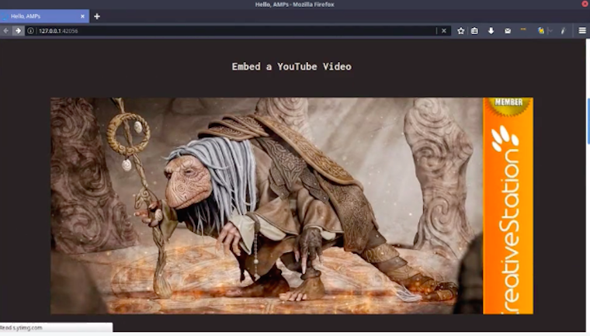Select the Hello, AMPs tab
The height and width of the screenshot is (336, 590).
click(x=44, y=16)
